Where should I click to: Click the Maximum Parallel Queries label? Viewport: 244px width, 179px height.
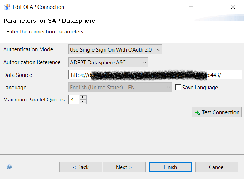tap(34, 100)
